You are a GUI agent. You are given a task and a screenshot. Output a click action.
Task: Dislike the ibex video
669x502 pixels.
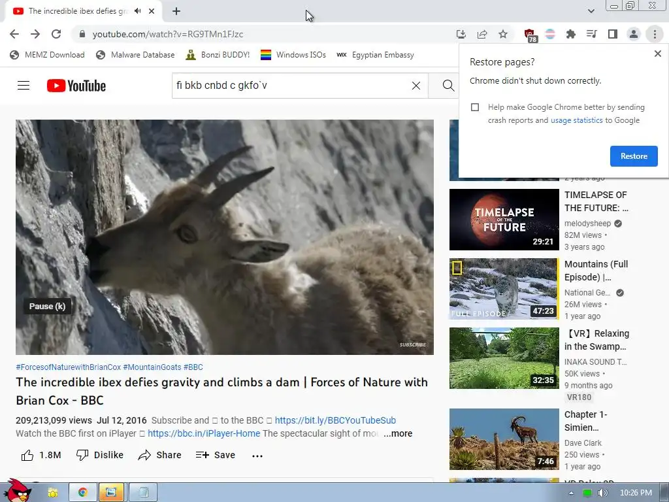100,455
